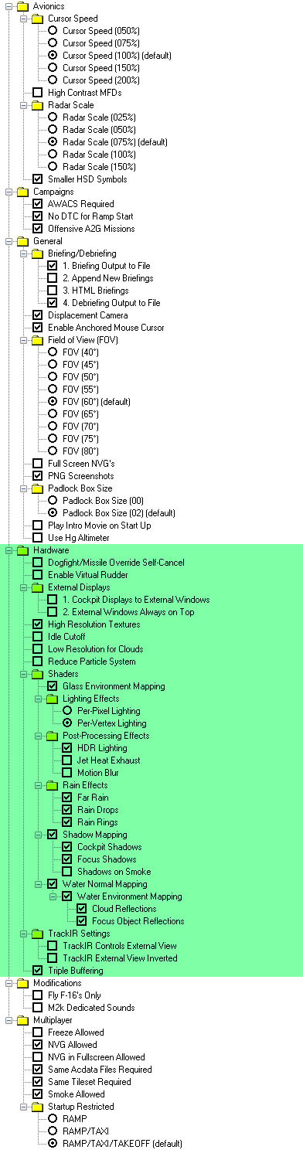Image resolution: width=303 pixels, height=1160 pixels.
Task: Click the Avionics folder icon
Action: (22, 6)
